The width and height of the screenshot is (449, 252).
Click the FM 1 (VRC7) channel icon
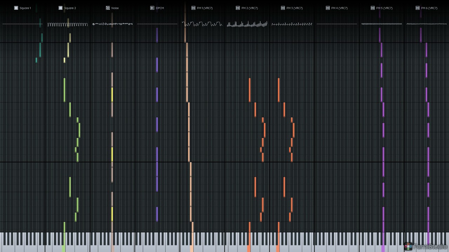coord(193,8)
